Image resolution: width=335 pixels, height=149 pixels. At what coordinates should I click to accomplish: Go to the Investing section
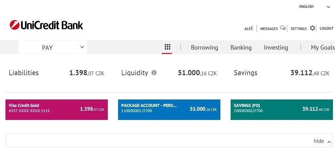tap(276, 47)
